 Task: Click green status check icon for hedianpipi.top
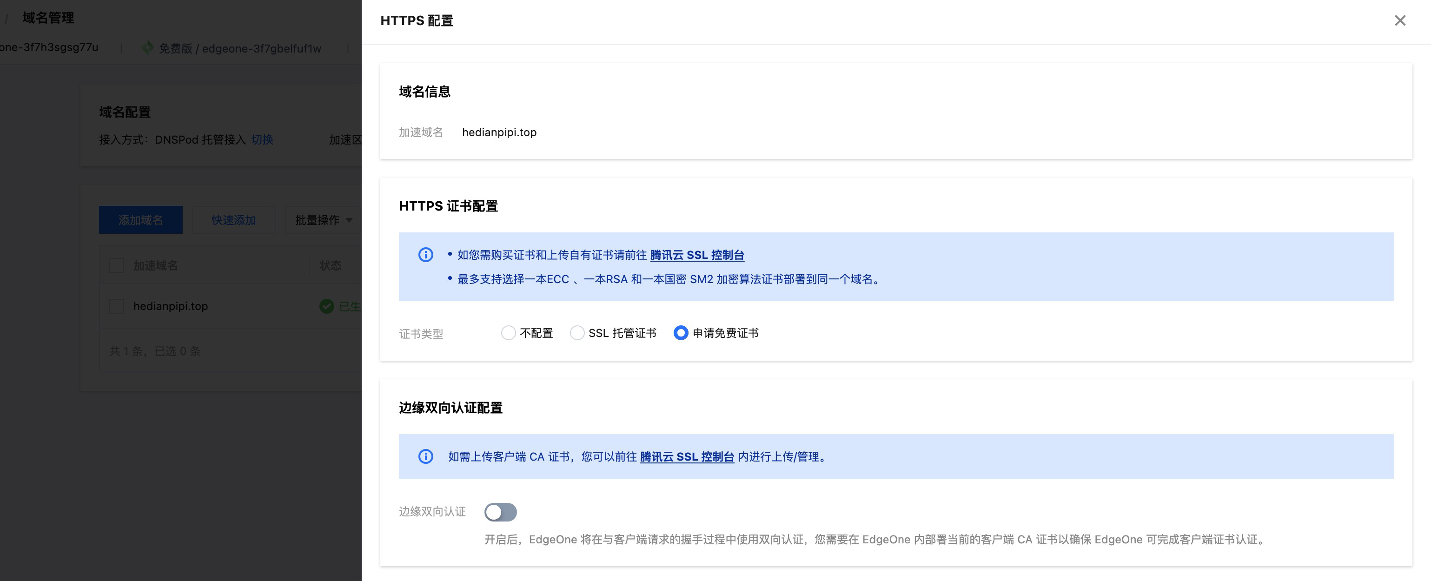(327, 306)
